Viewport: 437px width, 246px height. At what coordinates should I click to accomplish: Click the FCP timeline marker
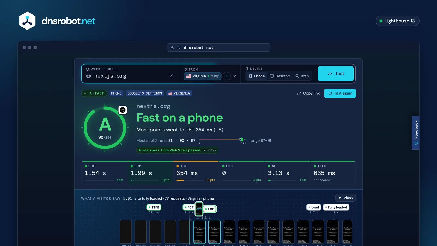click(188, 207)
